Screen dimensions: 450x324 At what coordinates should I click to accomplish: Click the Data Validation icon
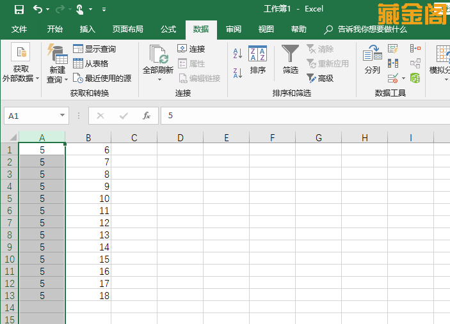(x=393, y=78)
